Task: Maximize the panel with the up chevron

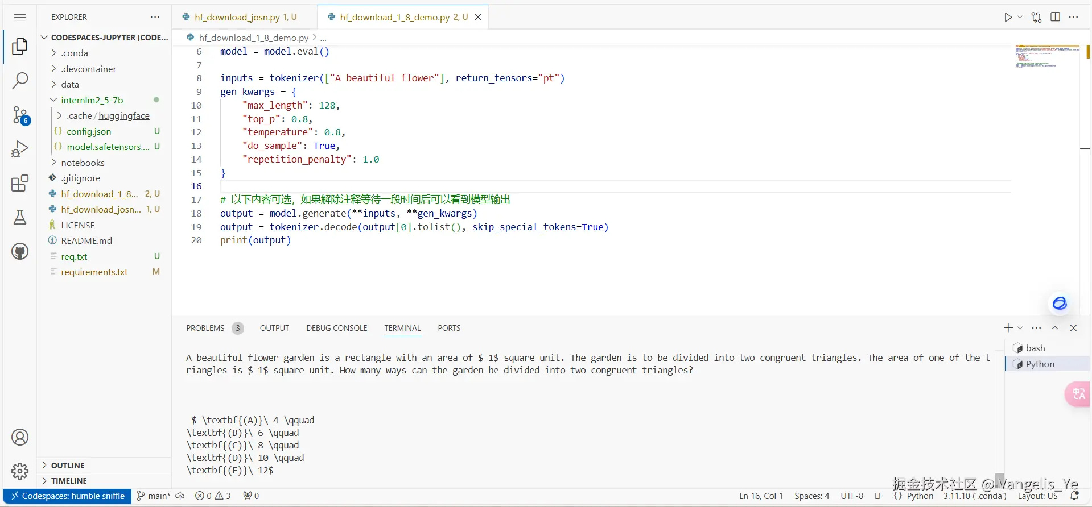Action: point(1055,328)
